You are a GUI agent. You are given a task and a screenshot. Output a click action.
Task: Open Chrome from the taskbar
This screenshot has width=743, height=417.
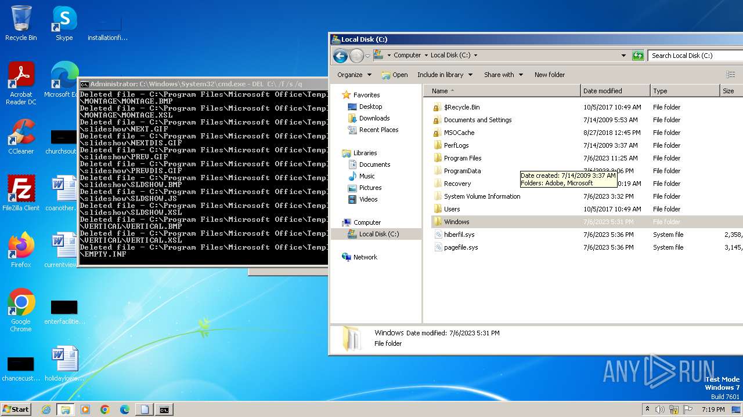coord(105,409)
